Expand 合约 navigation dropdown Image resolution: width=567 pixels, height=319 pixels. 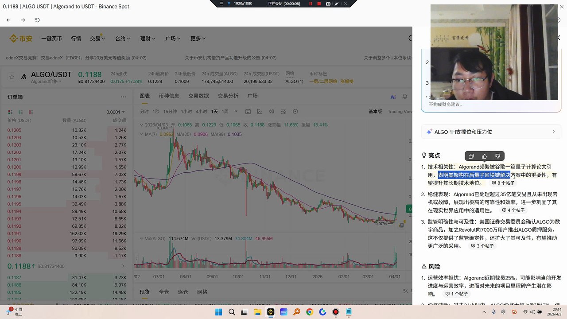coord(123,39)
